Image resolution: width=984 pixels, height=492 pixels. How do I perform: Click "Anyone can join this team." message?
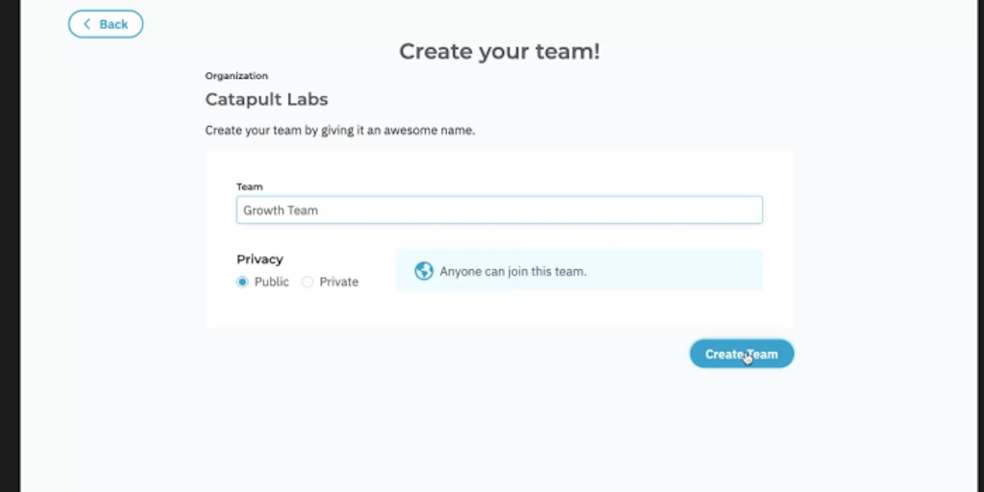pyautogui.click(x=513, y=271)
